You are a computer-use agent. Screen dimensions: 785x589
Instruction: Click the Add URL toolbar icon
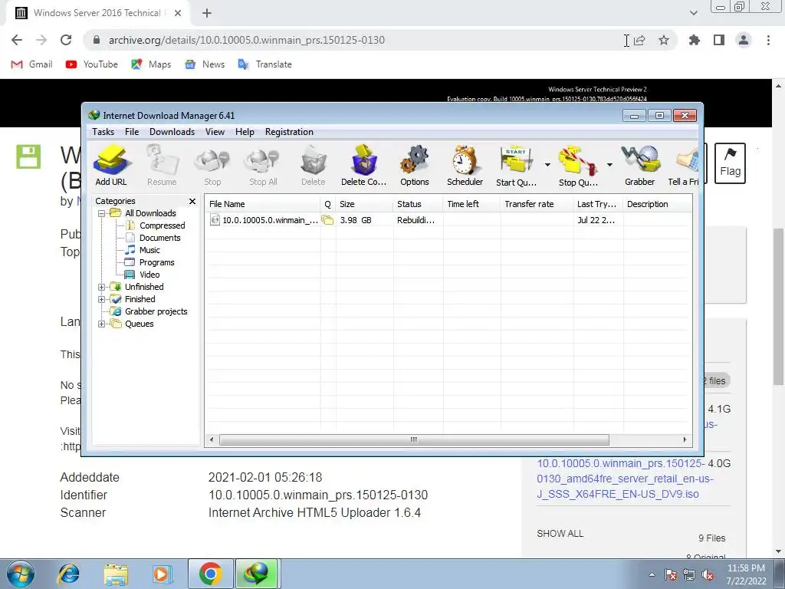coord(111,166)
